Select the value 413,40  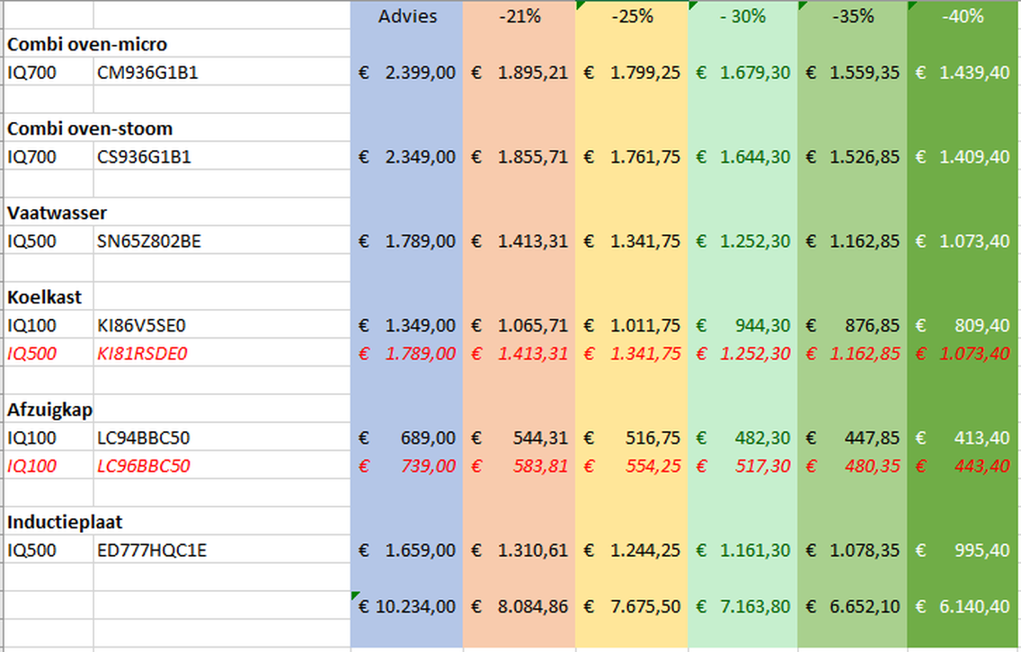point(963,437)
